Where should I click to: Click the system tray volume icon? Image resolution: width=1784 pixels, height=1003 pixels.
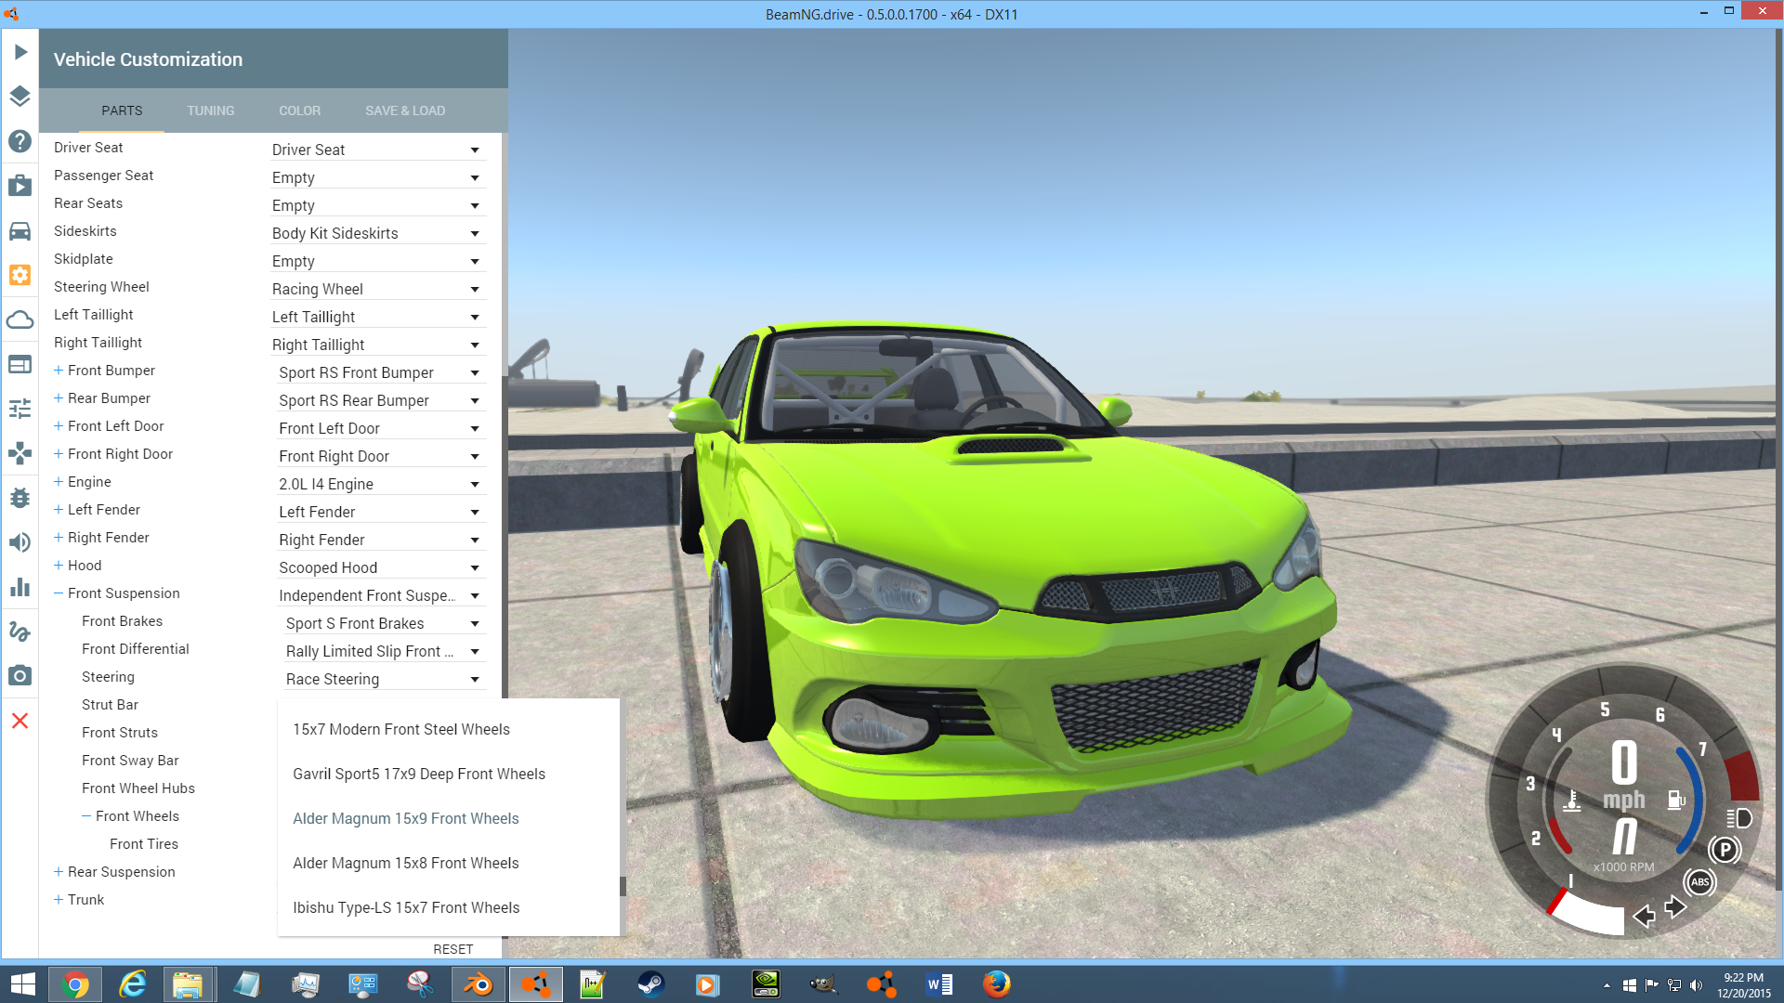[x=1696, y=984]
